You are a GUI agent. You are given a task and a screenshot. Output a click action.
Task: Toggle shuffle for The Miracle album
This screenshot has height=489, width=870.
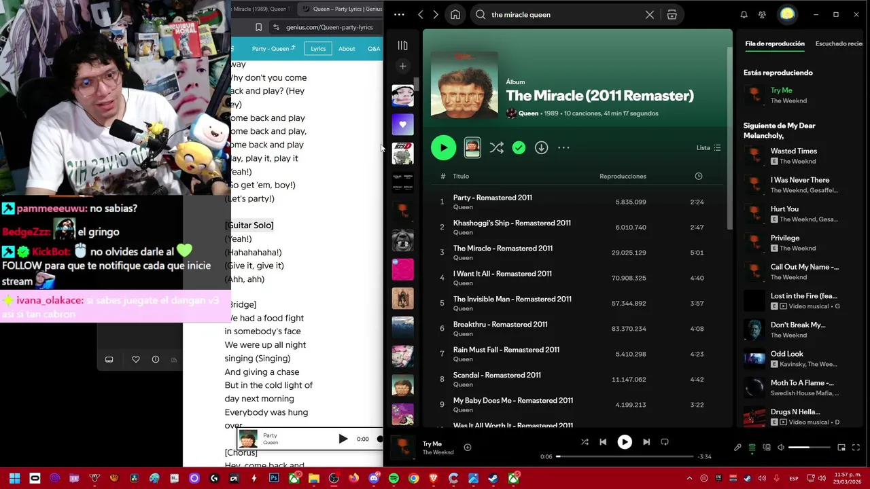pyautogui.click(x=496, y=147)
